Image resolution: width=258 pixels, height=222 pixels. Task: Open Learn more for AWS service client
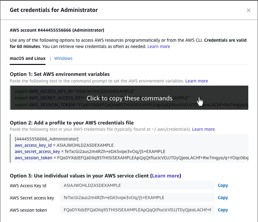pos(165,176)
